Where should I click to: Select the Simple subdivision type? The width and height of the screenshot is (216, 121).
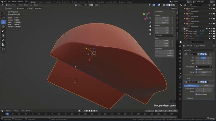(206, 86)
